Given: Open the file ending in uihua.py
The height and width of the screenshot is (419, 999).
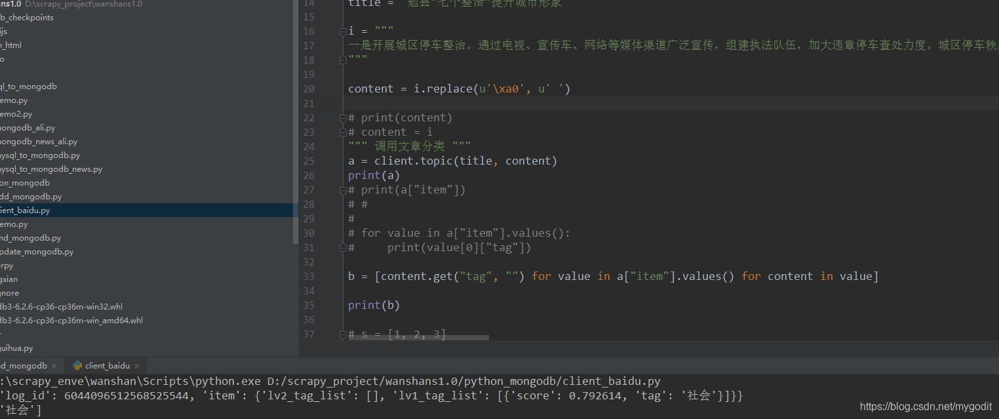Looking at the screenshot, I should 16,348.
